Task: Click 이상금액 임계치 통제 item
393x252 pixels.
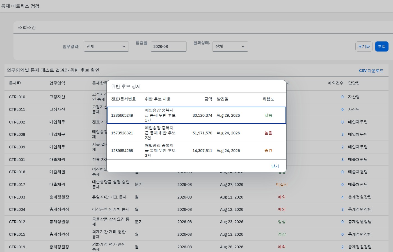Action: point(111,209)
